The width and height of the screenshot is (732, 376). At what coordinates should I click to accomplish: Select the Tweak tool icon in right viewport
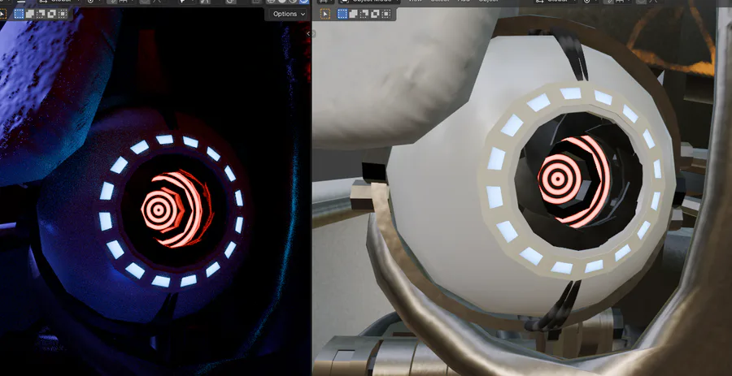pyautogui.click(x=325, y=14)
